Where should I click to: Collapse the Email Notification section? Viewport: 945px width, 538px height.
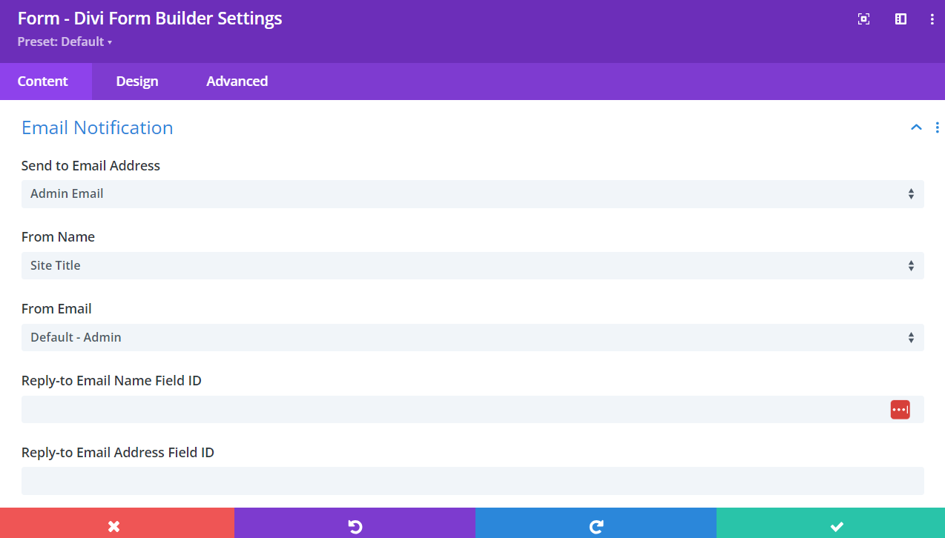(x=916, y=127)
